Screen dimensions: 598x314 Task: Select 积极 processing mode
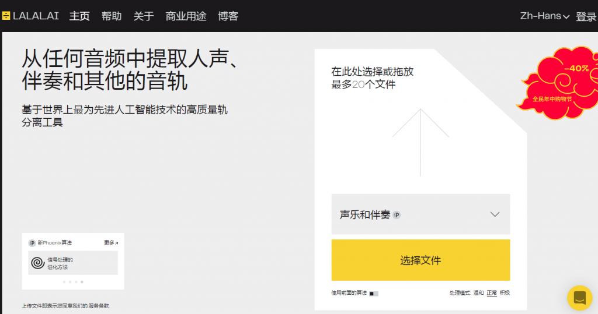point(505,292)
